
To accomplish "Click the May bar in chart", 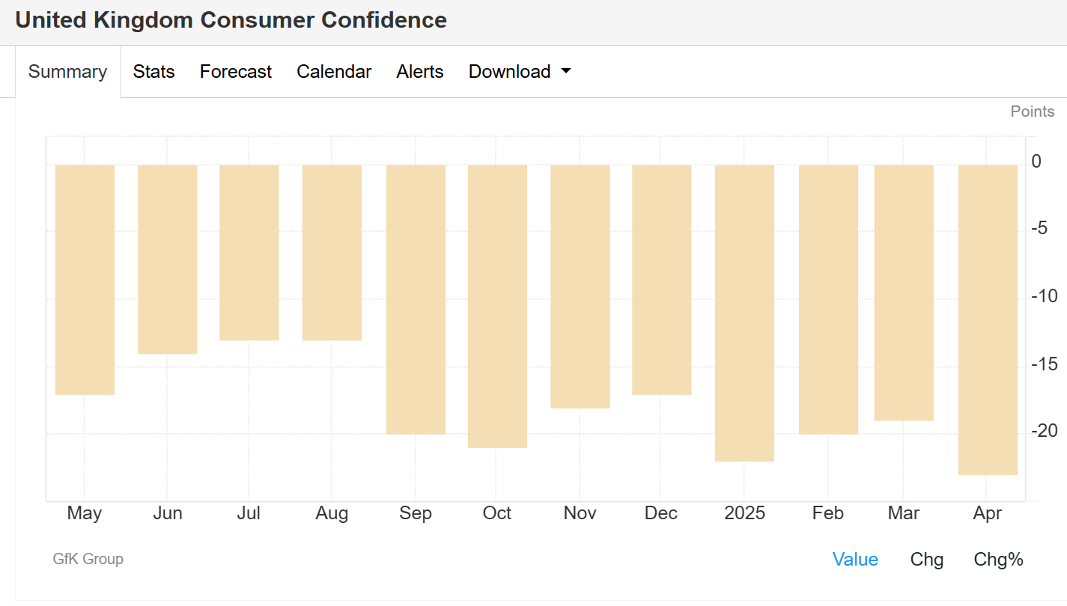I will 85,279.
